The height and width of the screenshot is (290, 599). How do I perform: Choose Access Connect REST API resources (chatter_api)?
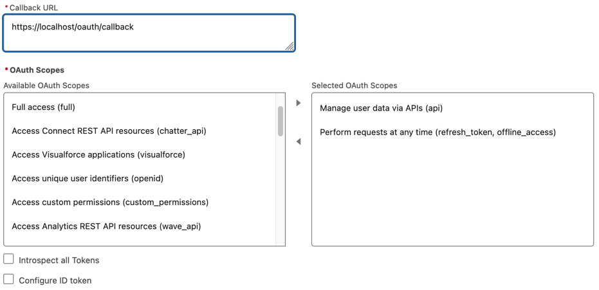click(109, 131)
